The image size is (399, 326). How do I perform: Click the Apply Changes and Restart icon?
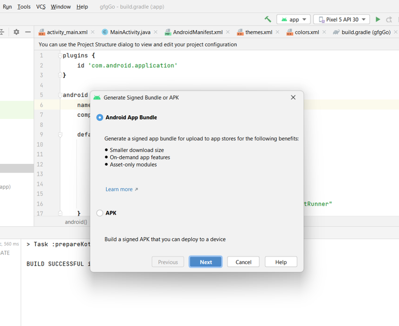389,20
